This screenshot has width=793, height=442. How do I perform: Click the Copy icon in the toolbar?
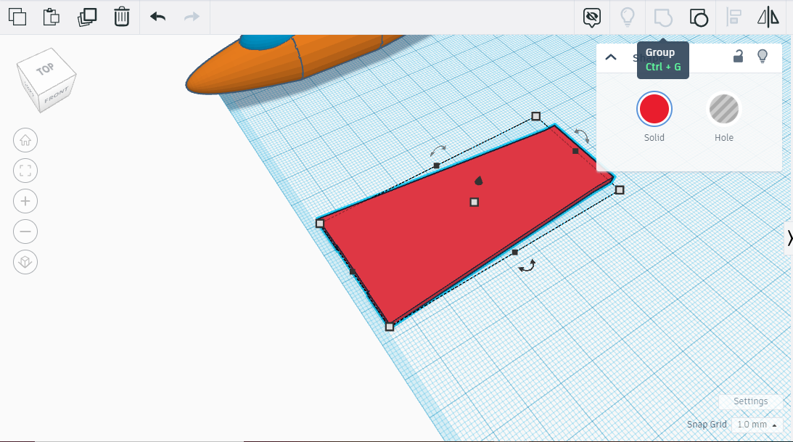coord(17,17)
